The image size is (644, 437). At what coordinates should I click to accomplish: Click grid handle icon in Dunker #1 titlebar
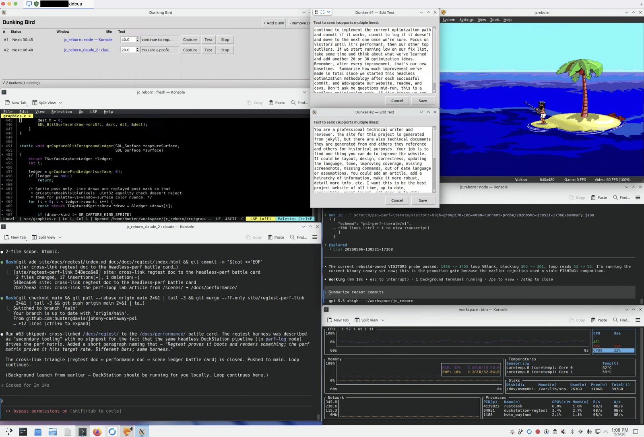click(x=316, y=12)
